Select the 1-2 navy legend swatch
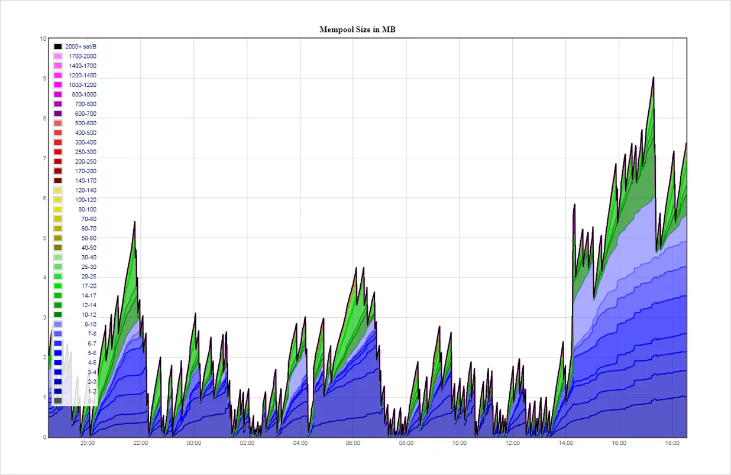This screenshot has width=731, height=475. (58, 391)
